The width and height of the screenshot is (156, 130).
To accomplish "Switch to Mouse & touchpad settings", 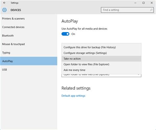I will (29, 44).
